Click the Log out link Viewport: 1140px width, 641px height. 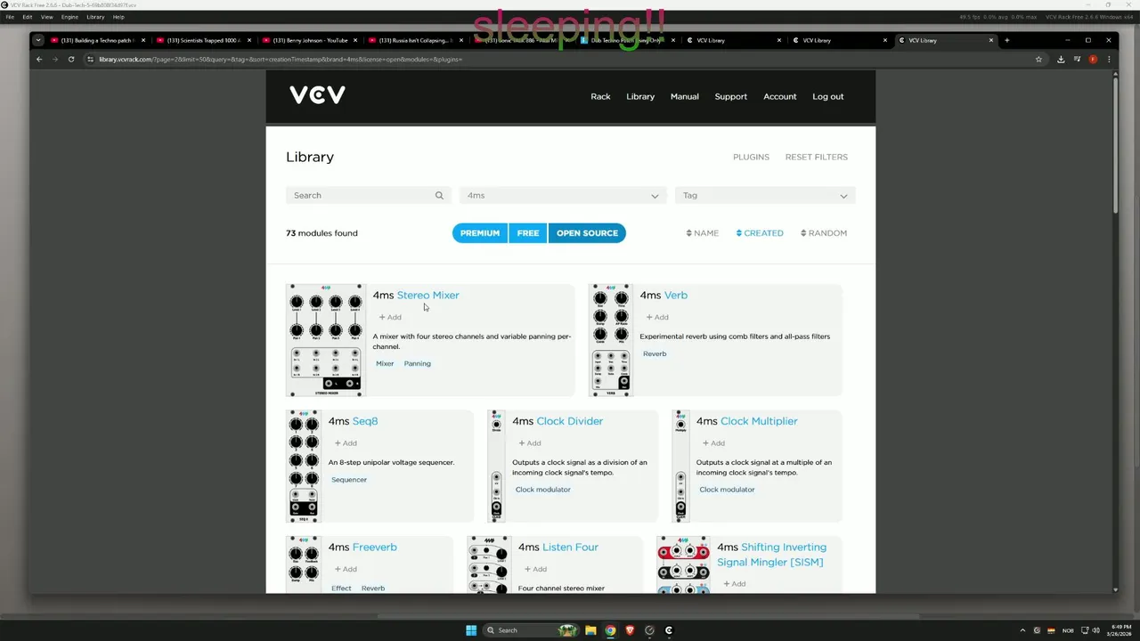pos(827,96)
